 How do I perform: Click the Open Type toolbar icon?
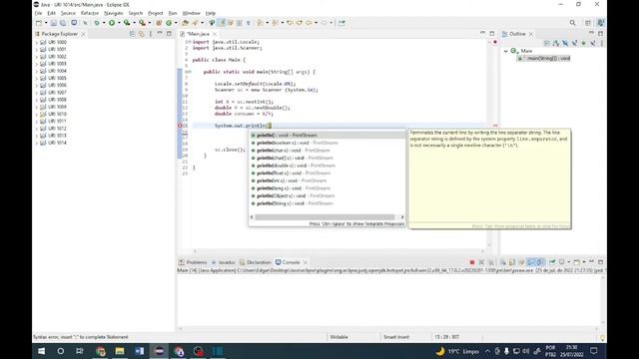click(x=185, y=23)
